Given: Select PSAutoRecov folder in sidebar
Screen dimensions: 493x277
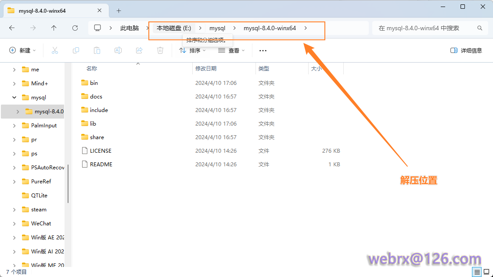Looking at the screenshot, I should [47, 167].
